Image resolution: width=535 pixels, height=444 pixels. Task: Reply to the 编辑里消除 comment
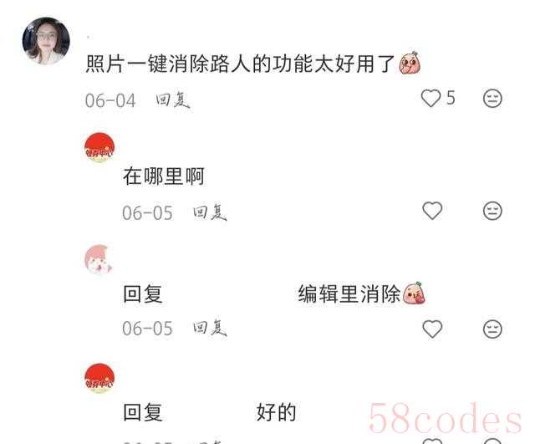(x=210, y=328)
